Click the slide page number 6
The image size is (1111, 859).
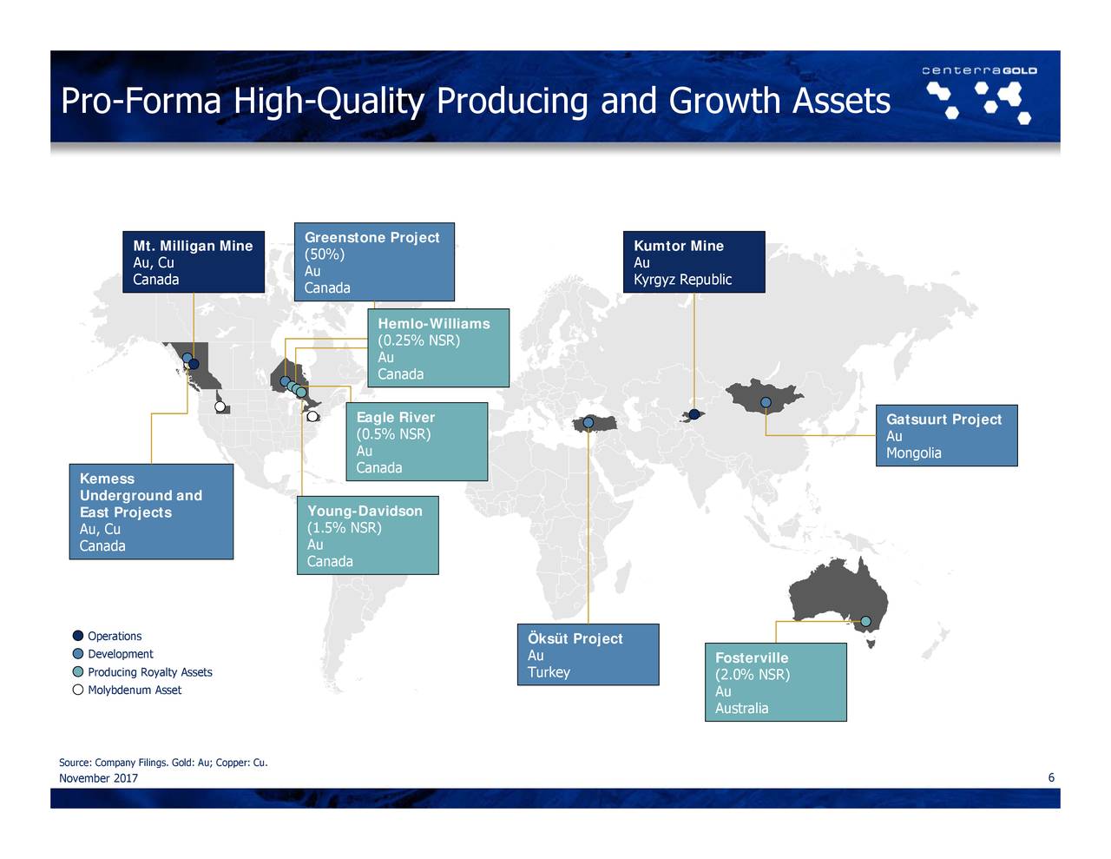1051,777
